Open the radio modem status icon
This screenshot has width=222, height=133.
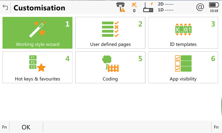[148, 7]
